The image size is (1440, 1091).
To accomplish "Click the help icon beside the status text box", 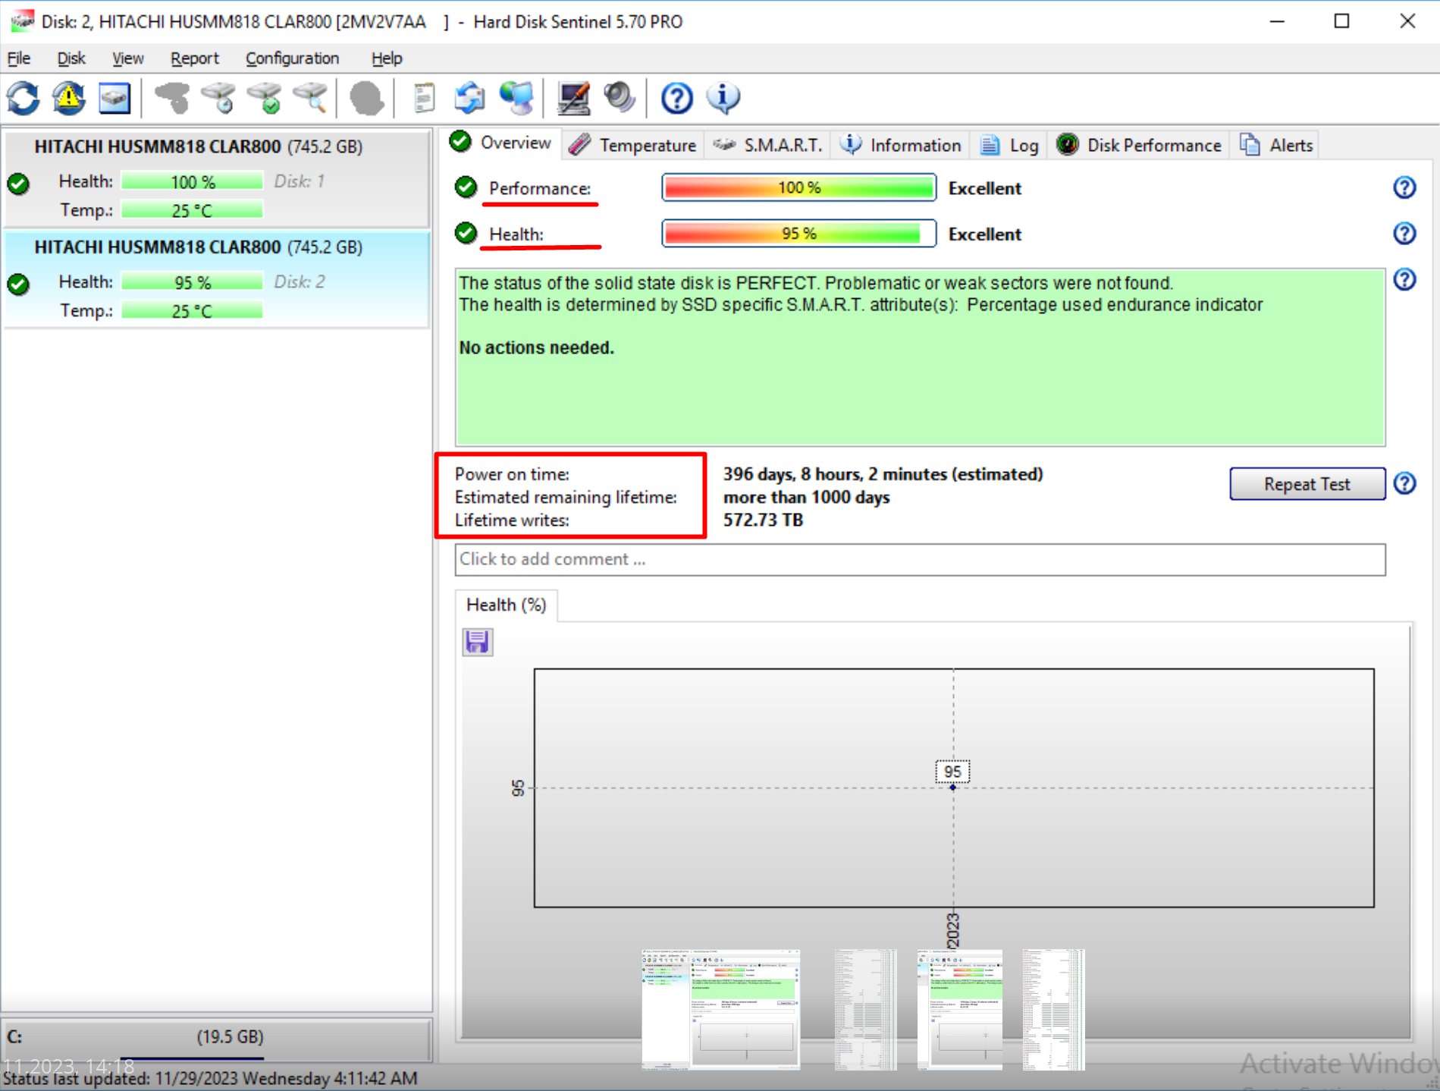I will pyautogui.click(x=1404, y=280).
